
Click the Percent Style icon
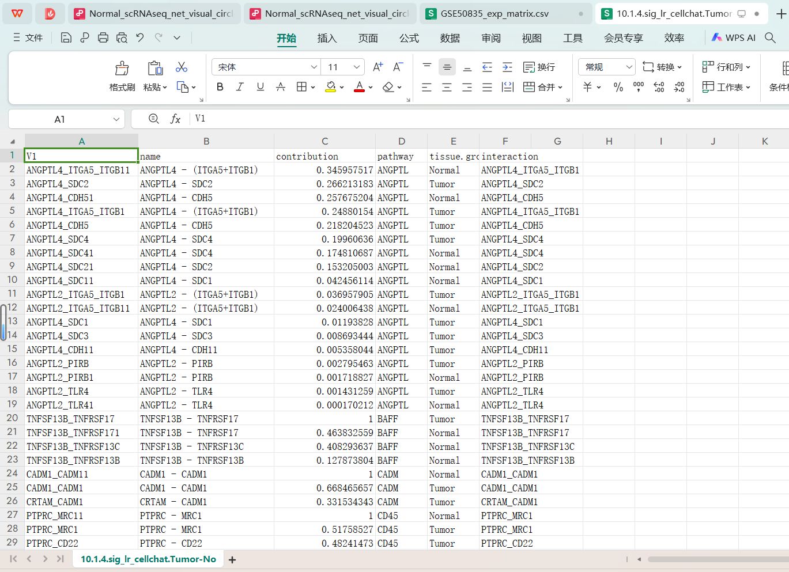(x=618, y=87)
